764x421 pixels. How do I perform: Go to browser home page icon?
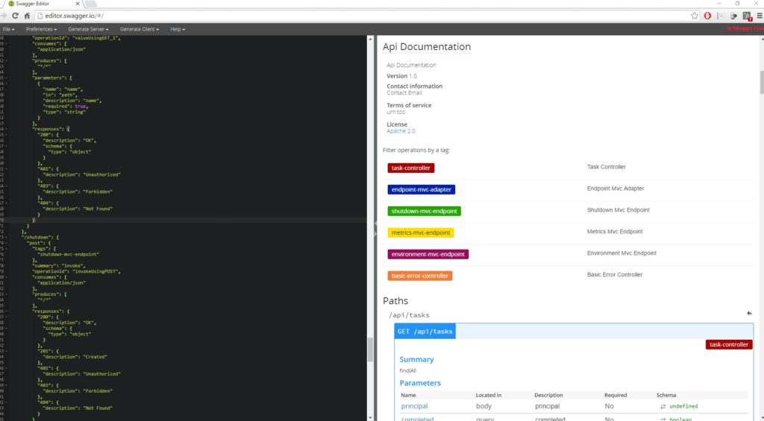[27, 16]
